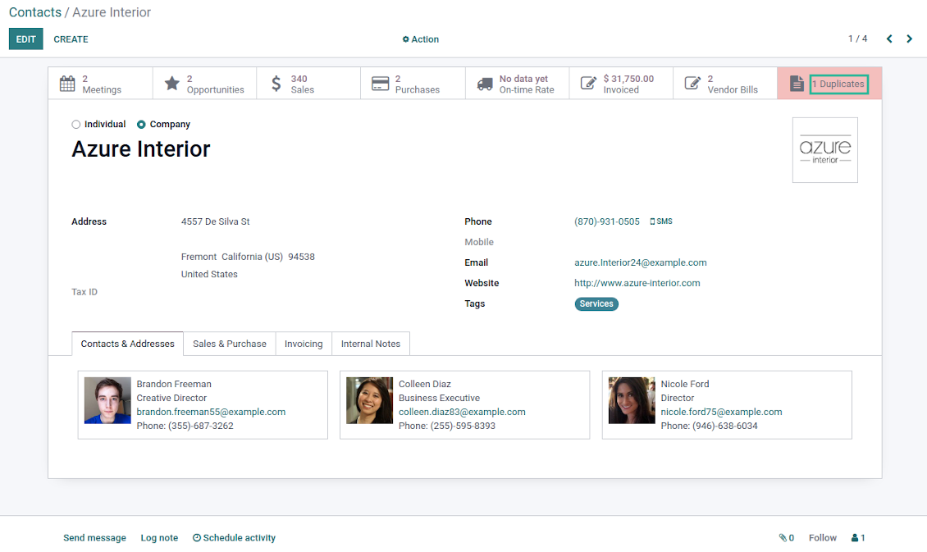
Task: Click the On-time Rate truck icon
Action: coord(485,84)
